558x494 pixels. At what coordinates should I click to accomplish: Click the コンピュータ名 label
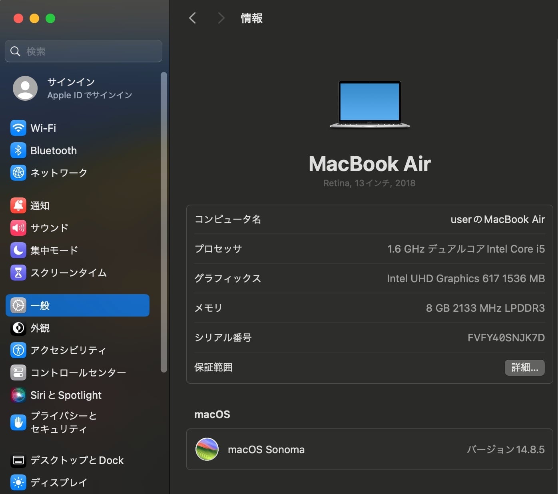click(x=227, y=219)
